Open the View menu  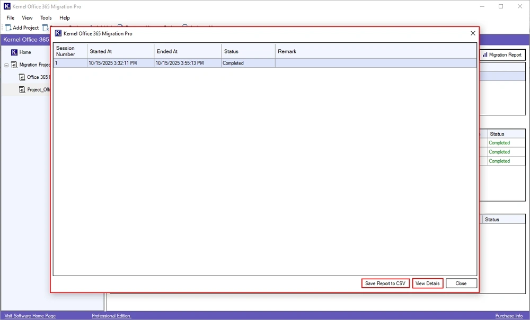27,18
